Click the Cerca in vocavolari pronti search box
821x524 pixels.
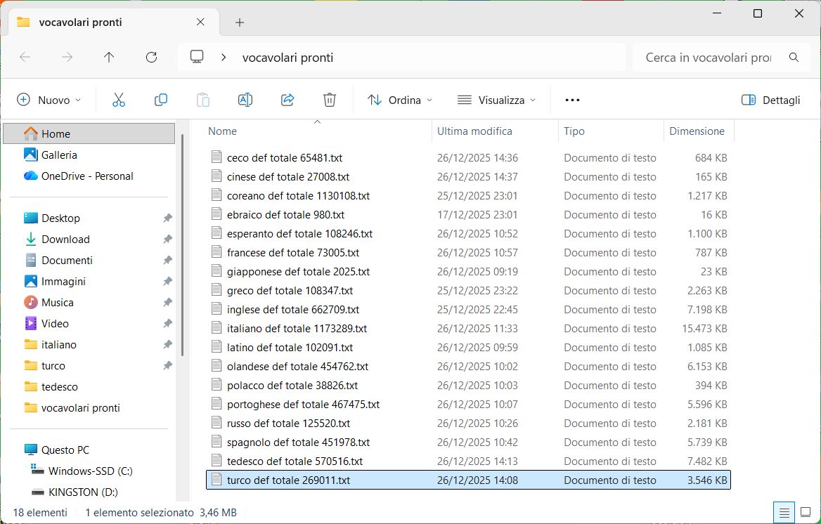(708, 58)
